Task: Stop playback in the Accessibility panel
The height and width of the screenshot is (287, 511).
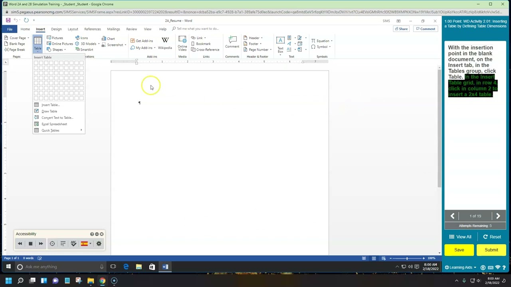Action: [x=30, y=244]
